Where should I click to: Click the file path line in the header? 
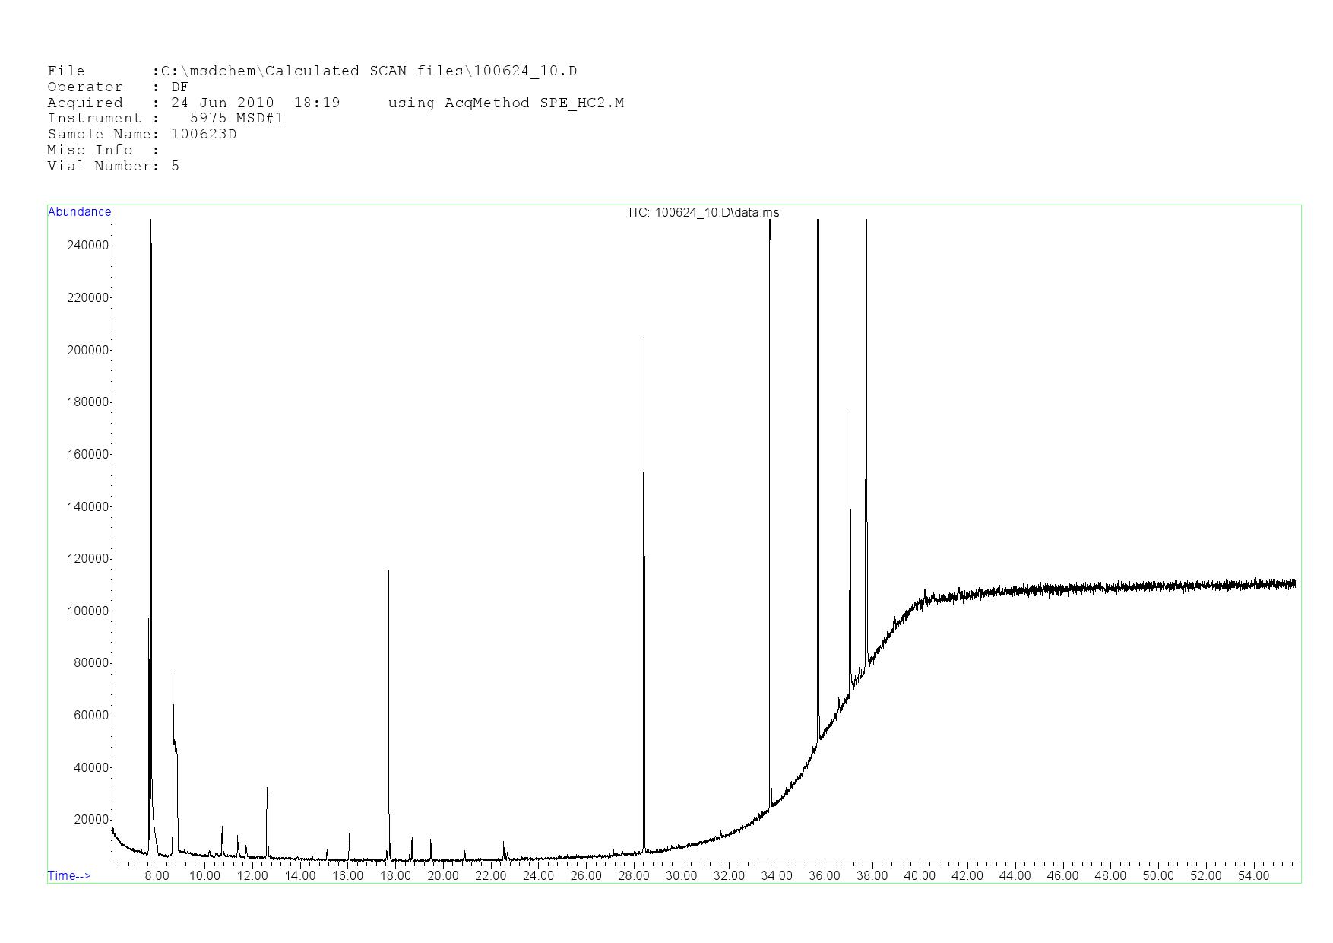coord(312,71)
